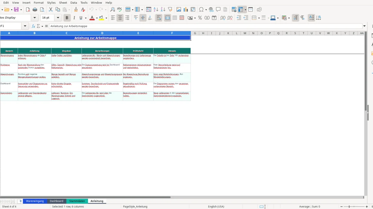The width and height of the screenshot is (373, 209).
Task: Open the background color dropdown arrow
Action: [106, 18]
